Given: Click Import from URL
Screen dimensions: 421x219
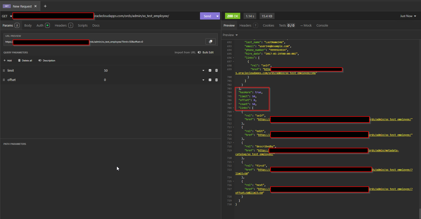Looking at the screenshot, I should pyautogui.click(x=185, y=52).
